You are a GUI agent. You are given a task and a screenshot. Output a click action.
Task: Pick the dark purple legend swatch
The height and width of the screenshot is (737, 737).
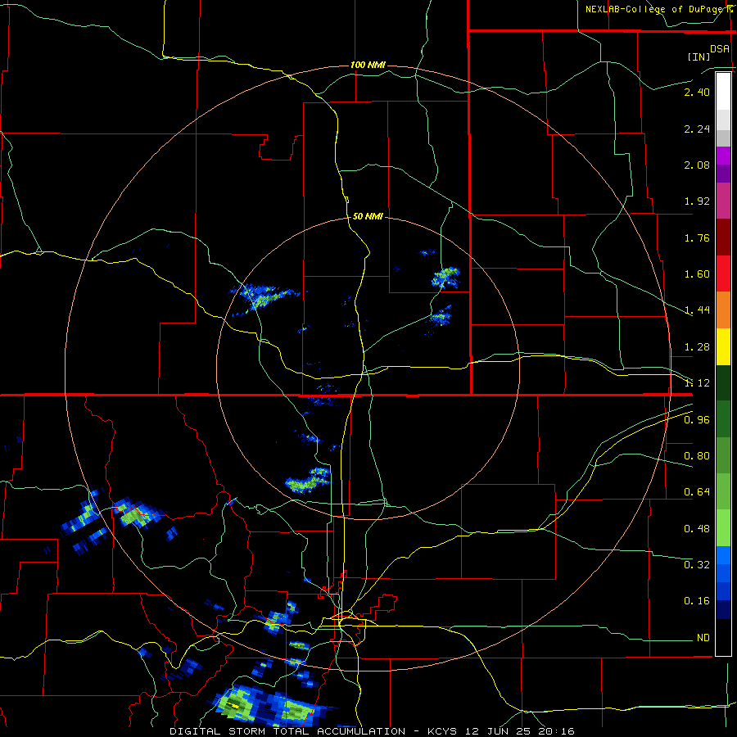[723, 174]
